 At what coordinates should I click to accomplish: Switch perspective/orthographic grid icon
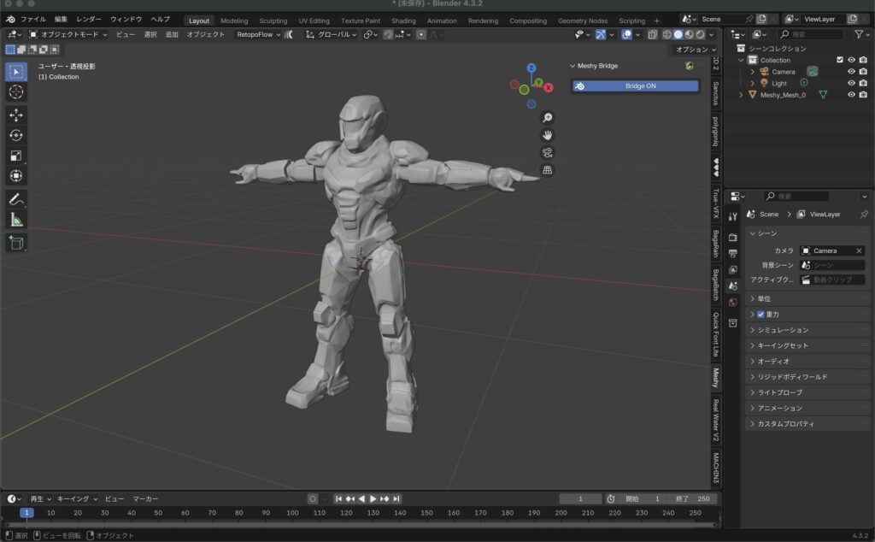pyautogui.click(x=548, y=169)
